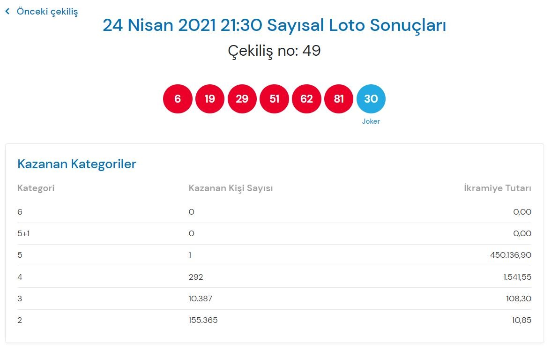Click the Kategori column header
This screenshot has height=351, width=551.
coord(36,188)
